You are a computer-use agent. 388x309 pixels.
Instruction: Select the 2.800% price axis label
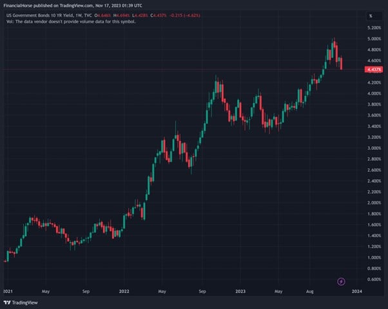374,159
